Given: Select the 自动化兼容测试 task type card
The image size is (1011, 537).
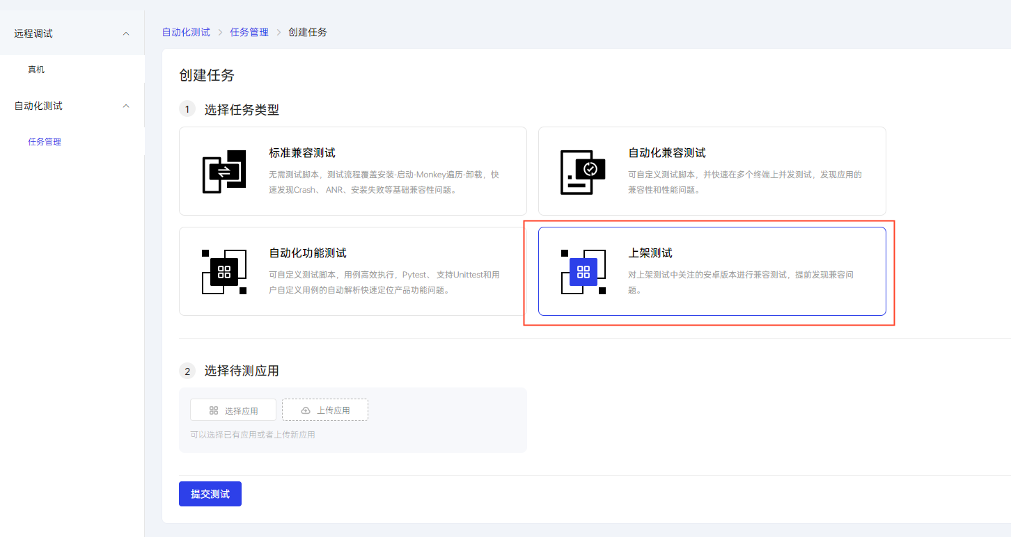Looking at the screenshot, I should (x=712, y=170).
